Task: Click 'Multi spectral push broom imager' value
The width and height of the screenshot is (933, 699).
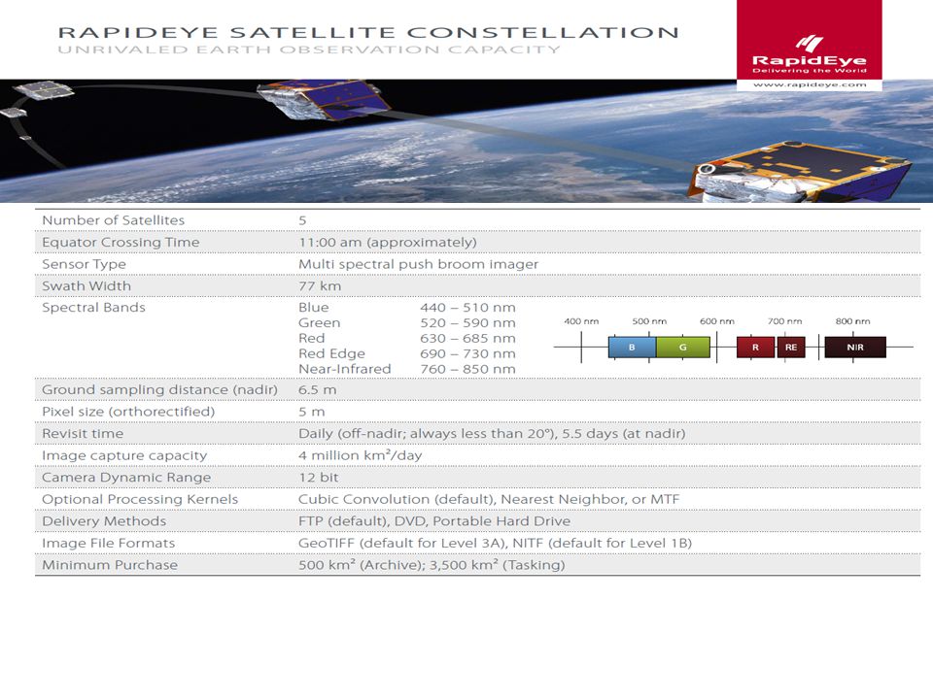Action: [x=418, y=264]
